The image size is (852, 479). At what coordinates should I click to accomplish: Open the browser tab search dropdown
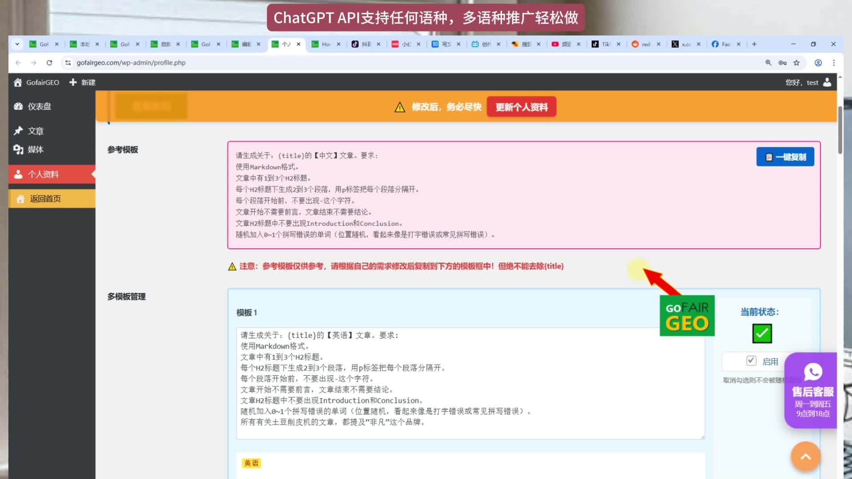pos(17,44)
